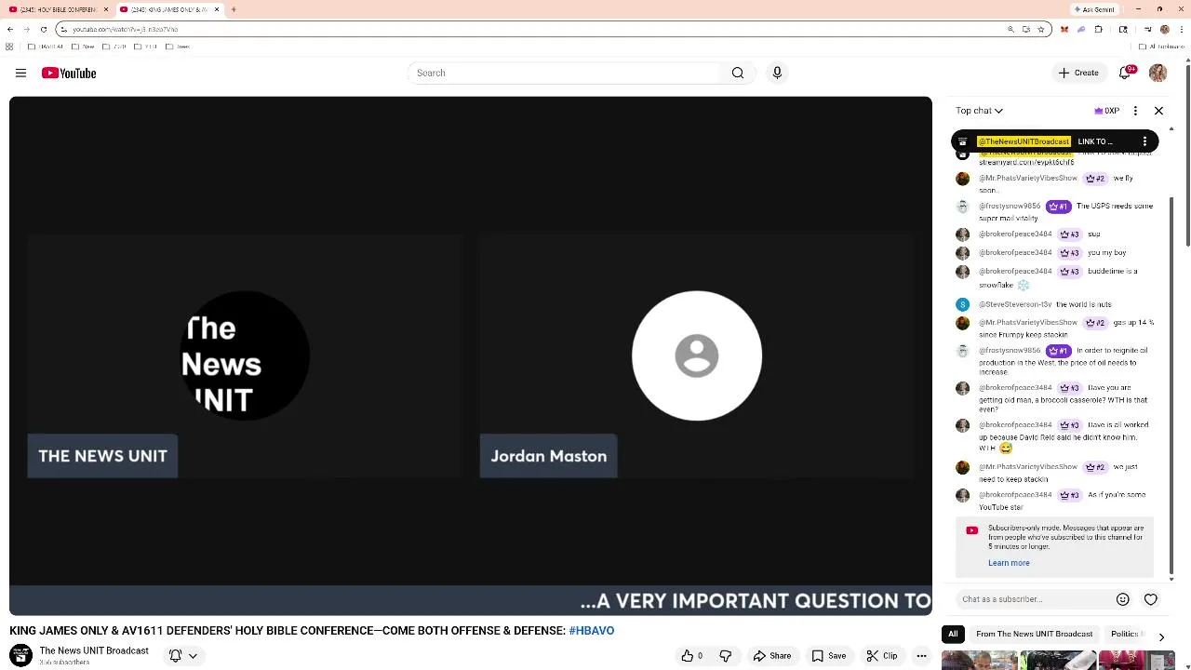Open The News UNIT Broadcast channel name
Screen dimensions: 1191x670
coord(94,650)
